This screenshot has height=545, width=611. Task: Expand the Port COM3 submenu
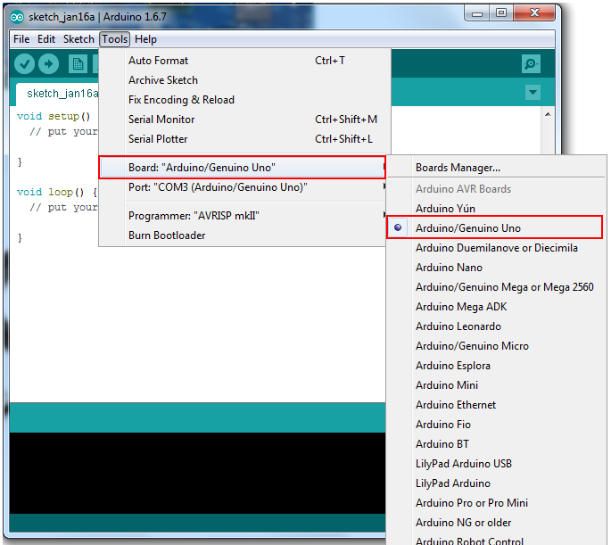pyautogui.click(x=243, y=187)
